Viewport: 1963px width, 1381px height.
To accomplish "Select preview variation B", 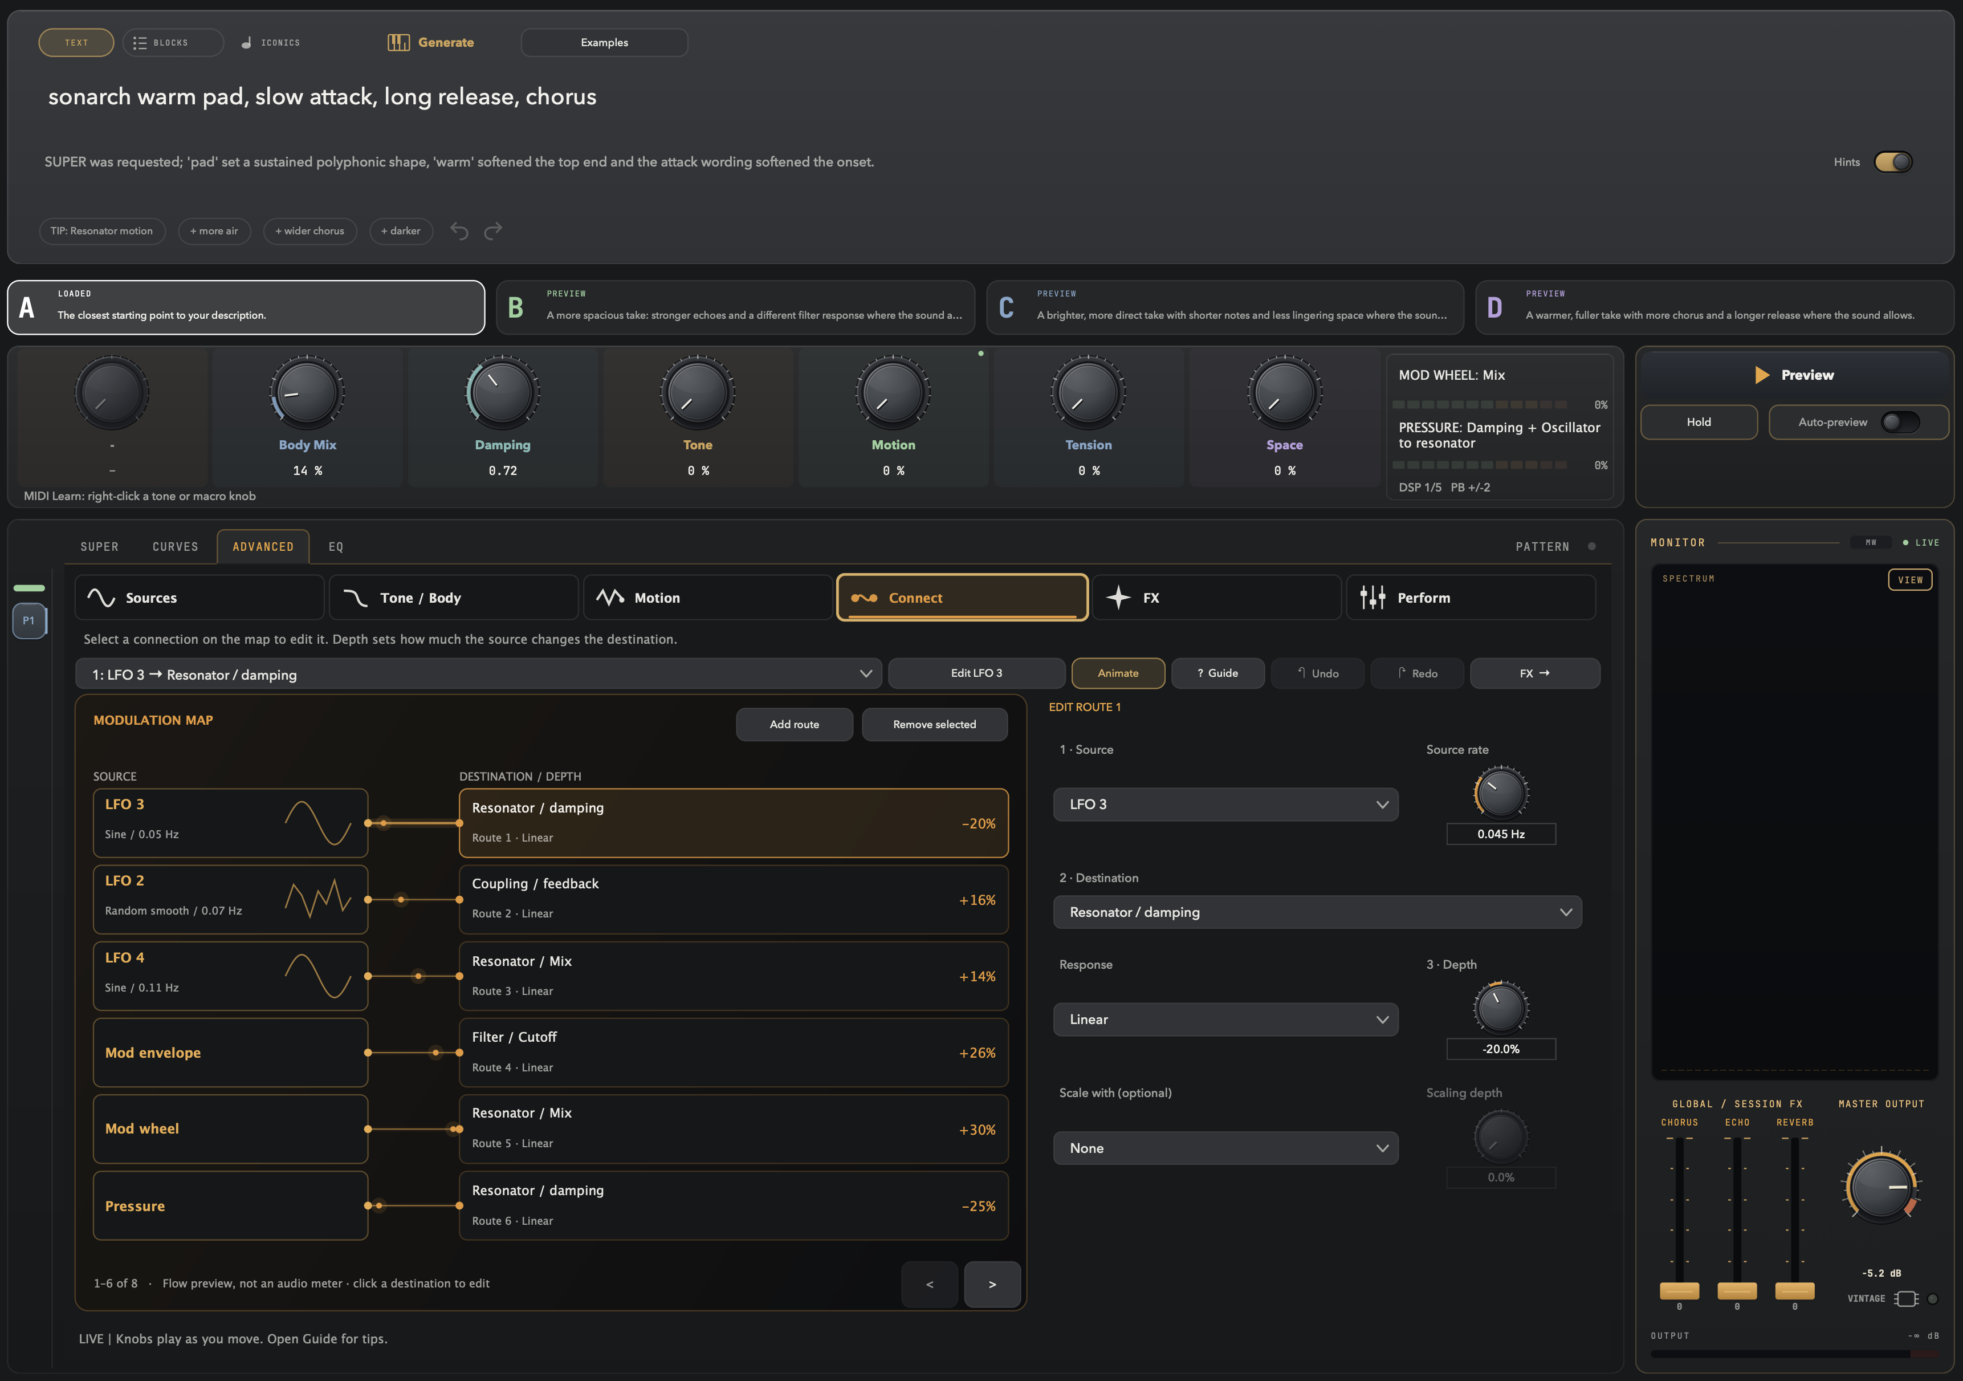I will [735, 307].
